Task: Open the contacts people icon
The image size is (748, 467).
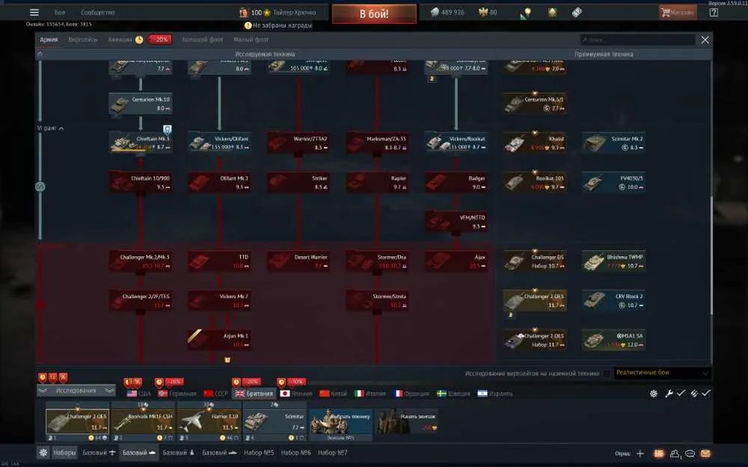Action: pos(675,454)
